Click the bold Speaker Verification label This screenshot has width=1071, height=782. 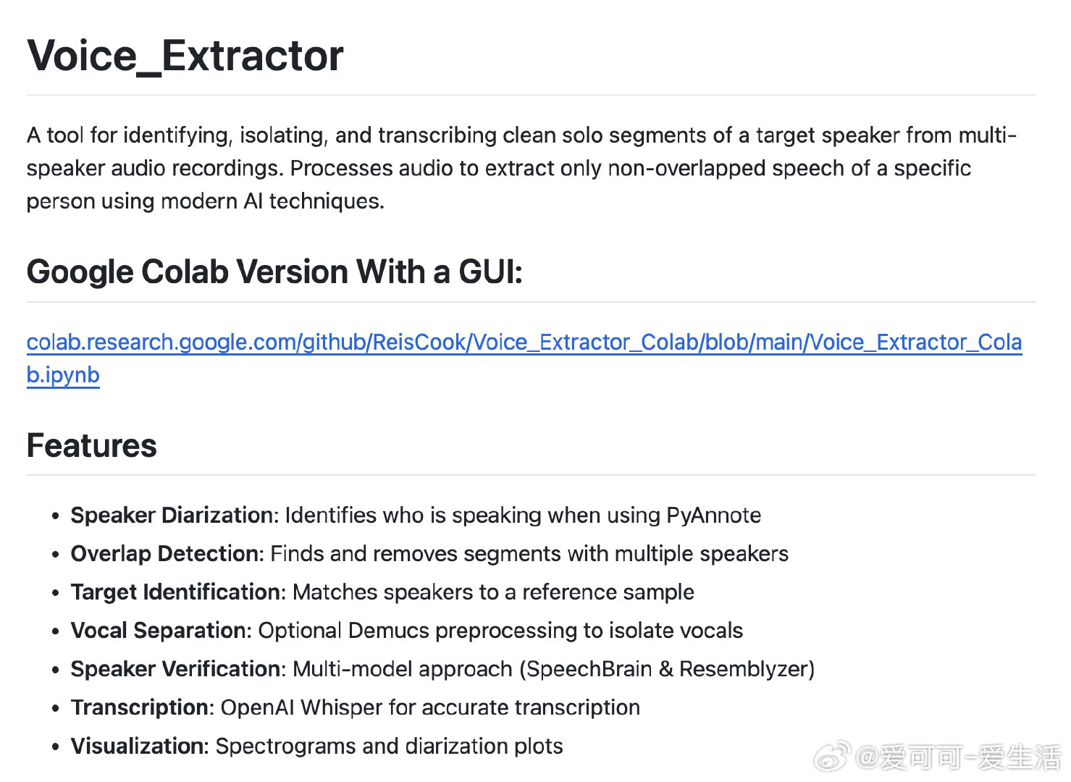tap(175, 668)
